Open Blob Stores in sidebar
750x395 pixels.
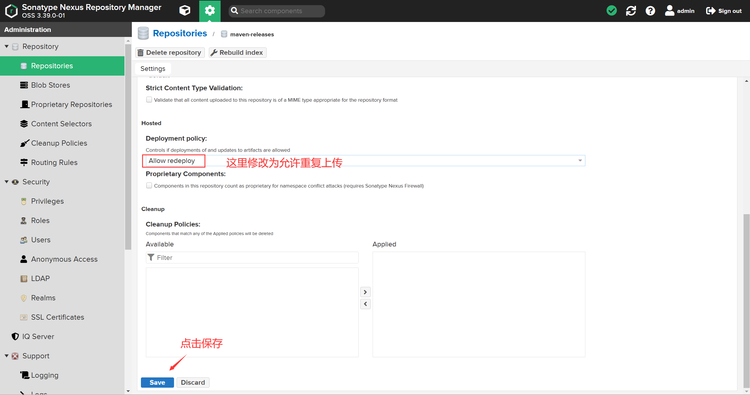(50, 85)
